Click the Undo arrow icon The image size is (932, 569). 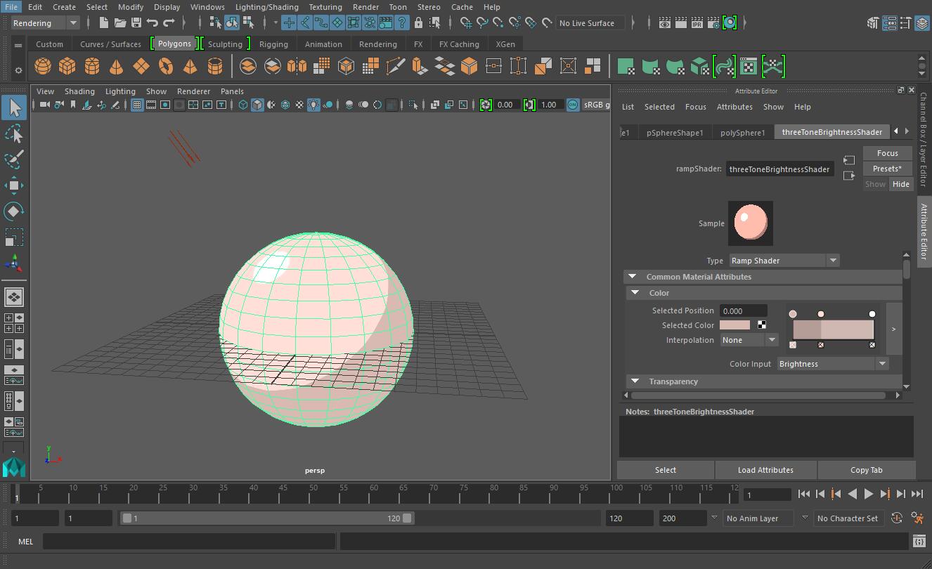[153, 23]
